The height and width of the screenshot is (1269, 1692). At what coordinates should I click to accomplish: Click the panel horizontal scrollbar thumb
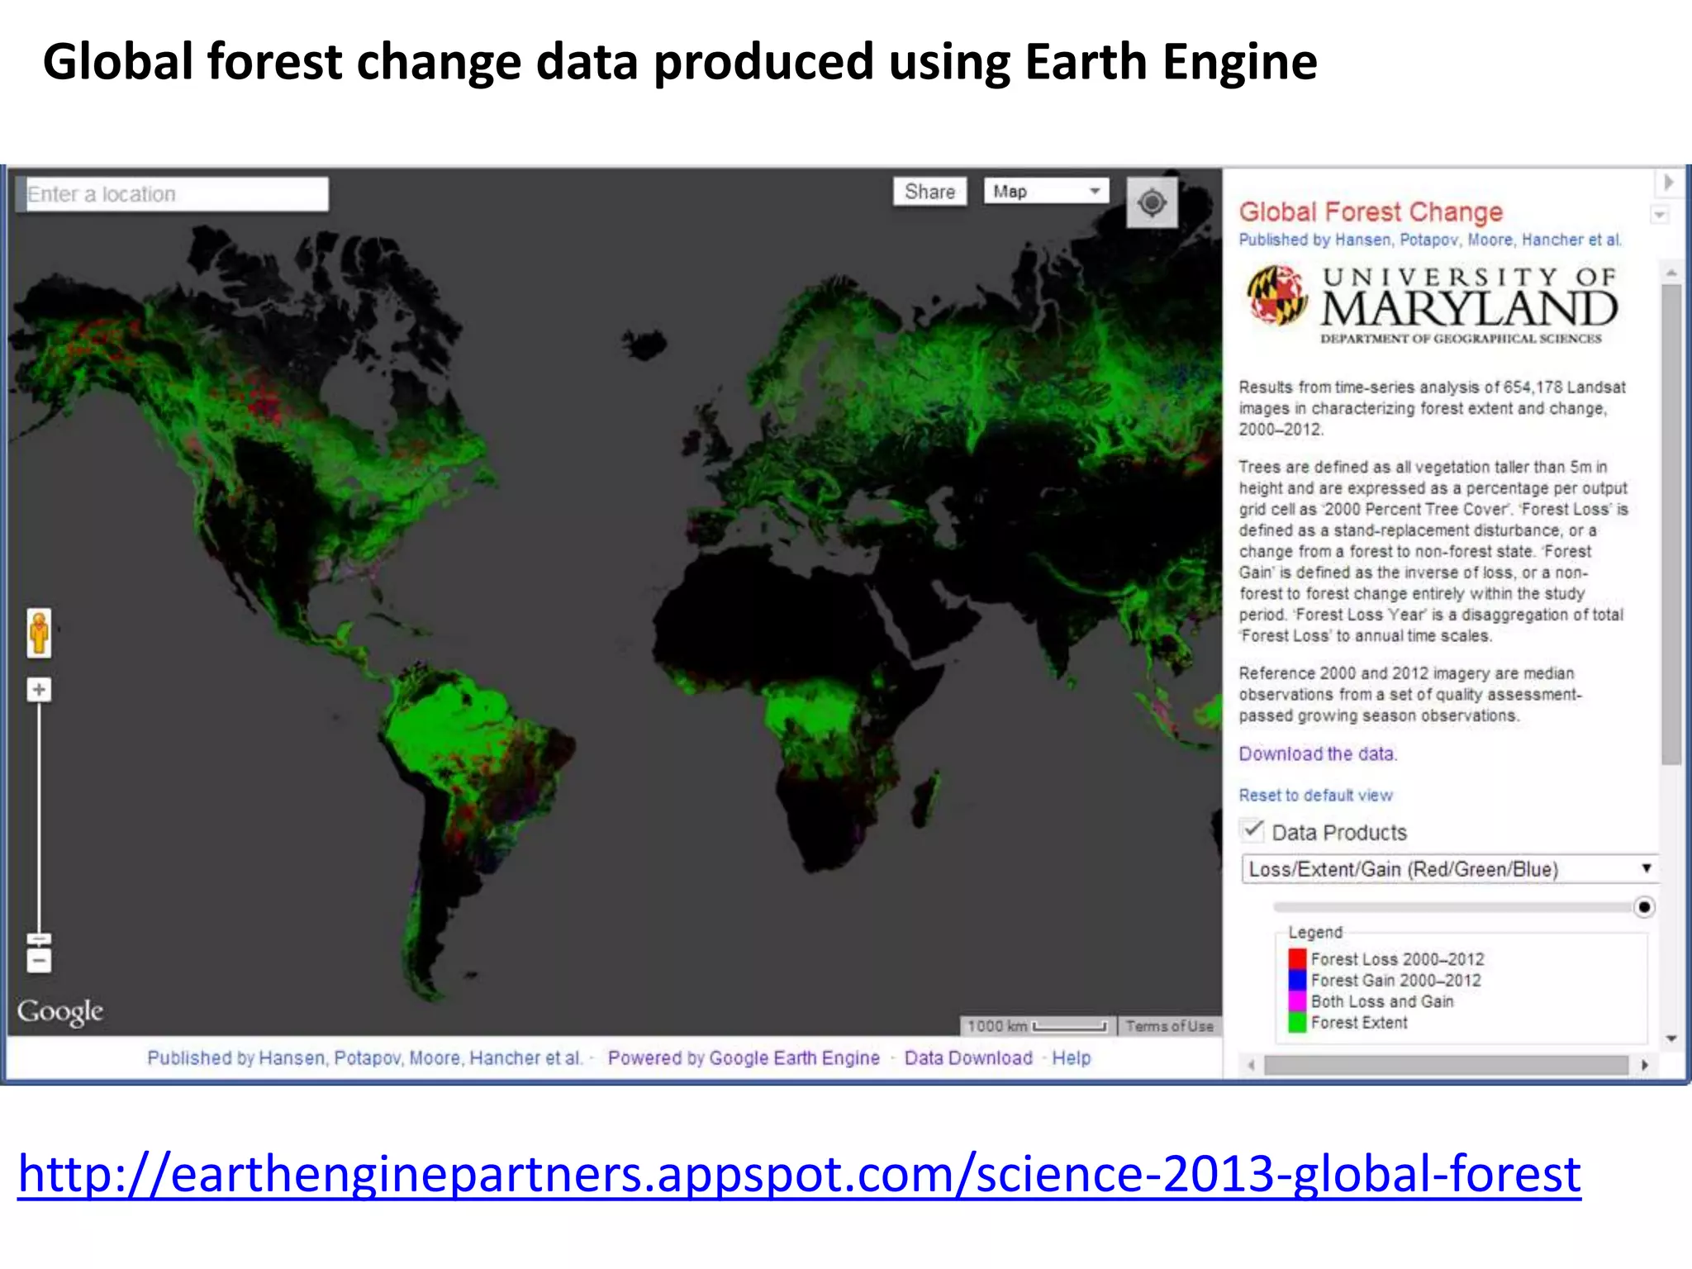[x=1446, y=1065]
